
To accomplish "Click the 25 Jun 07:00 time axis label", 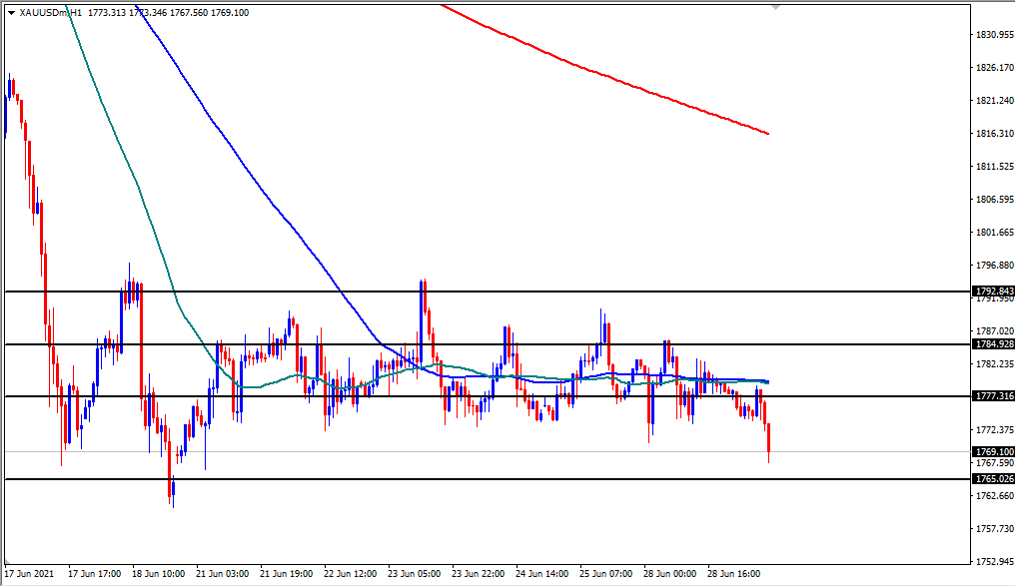I will coord(605,574).
